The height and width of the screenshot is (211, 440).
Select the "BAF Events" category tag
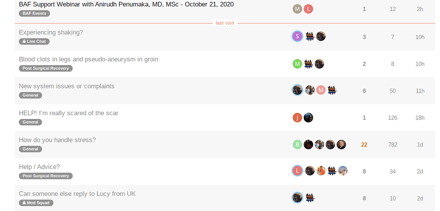click(35, 14)
